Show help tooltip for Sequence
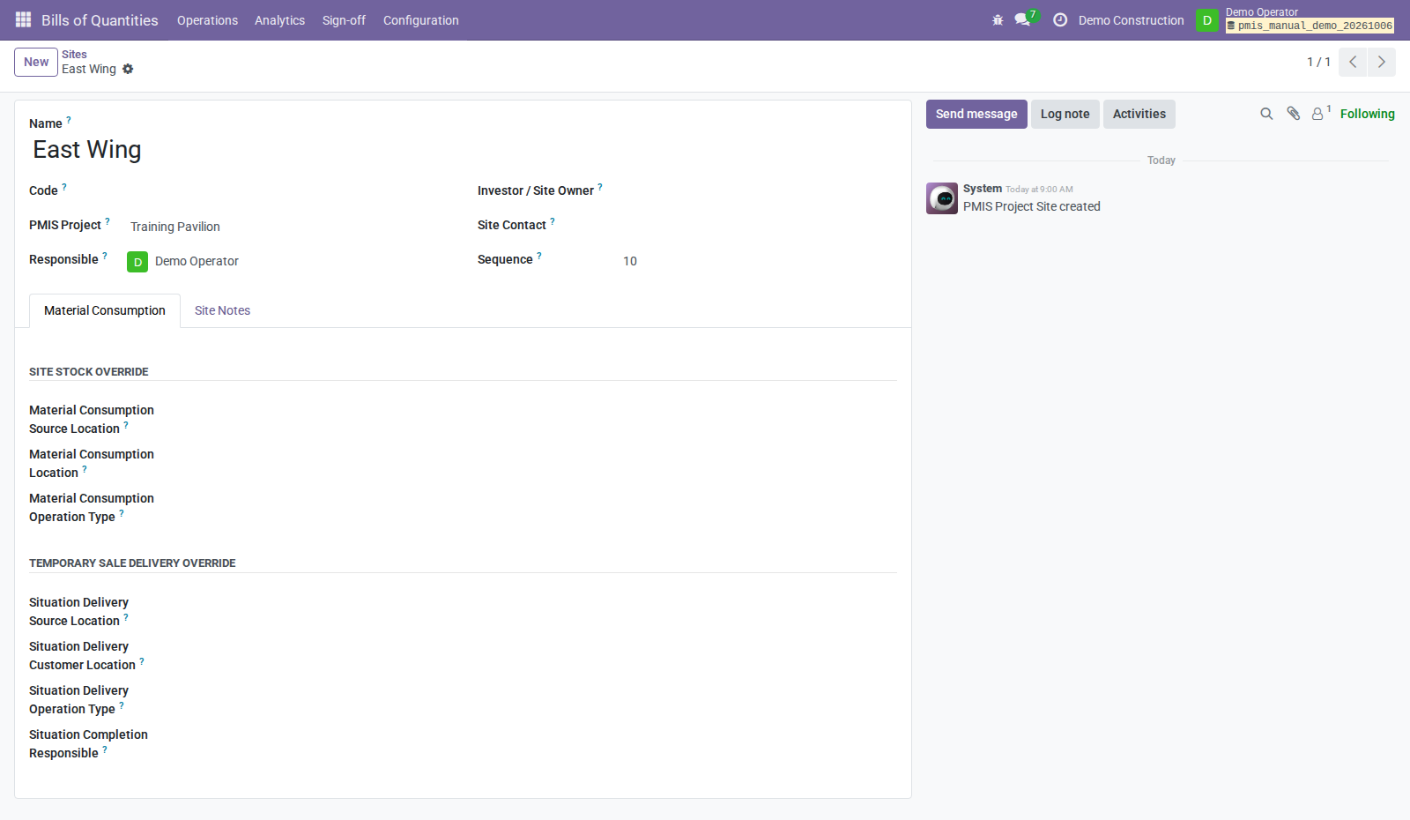The image size is (1410, 820). [x=539, y=256]
